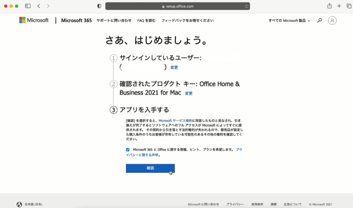Open the search magnifier icon
The height and width of the screenshot is (208, 353).
pyautogui.click(x=319, y=20)
